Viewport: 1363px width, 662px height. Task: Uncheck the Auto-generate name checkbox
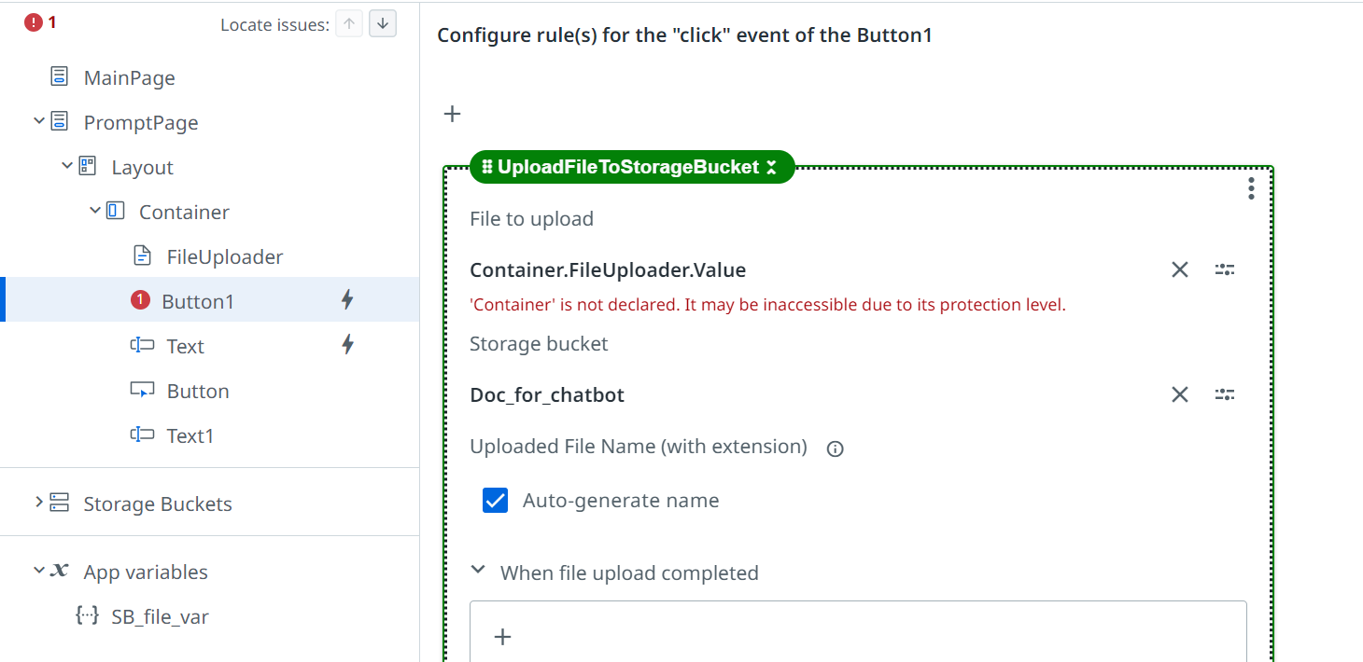click(x=496, y=501)
